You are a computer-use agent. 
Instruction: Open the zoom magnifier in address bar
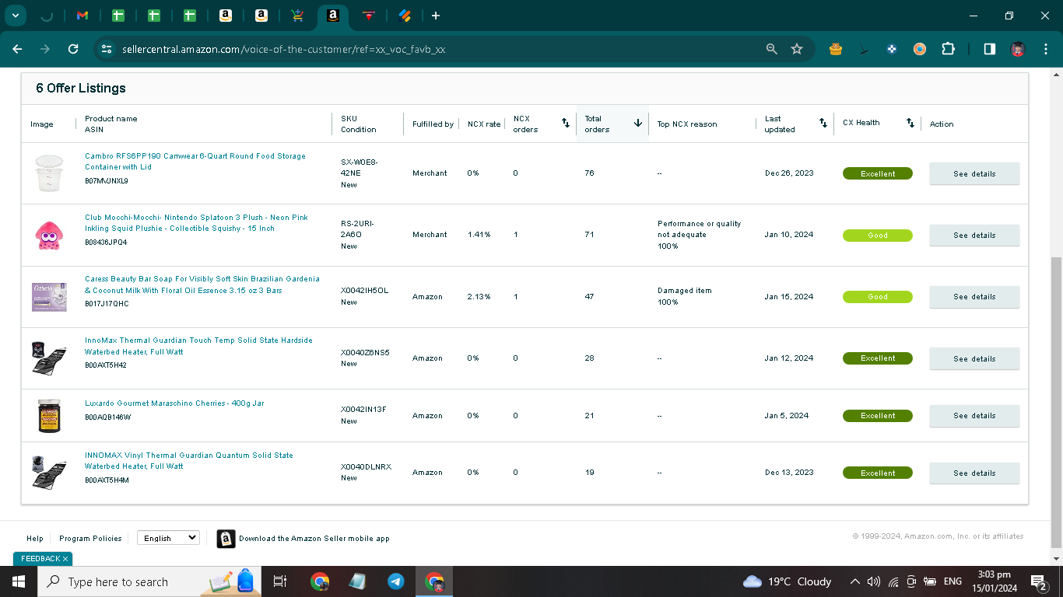point(772,49)
